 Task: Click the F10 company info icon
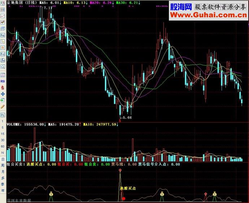click(x=3, y=35)
